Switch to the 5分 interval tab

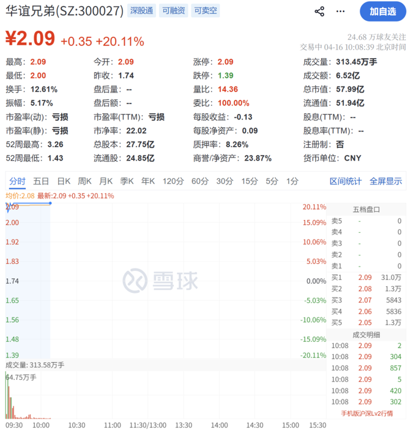[x=272, y=181]
